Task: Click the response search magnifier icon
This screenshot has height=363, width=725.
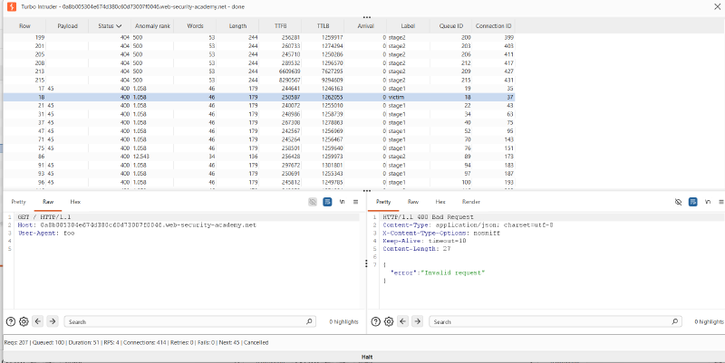Action: (674, 321)
